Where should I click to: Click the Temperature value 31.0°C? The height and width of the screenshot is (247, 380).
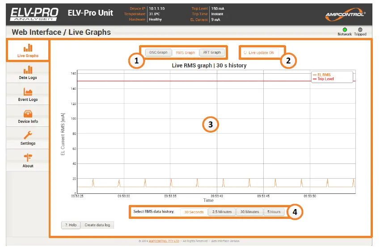pos(154,14)
